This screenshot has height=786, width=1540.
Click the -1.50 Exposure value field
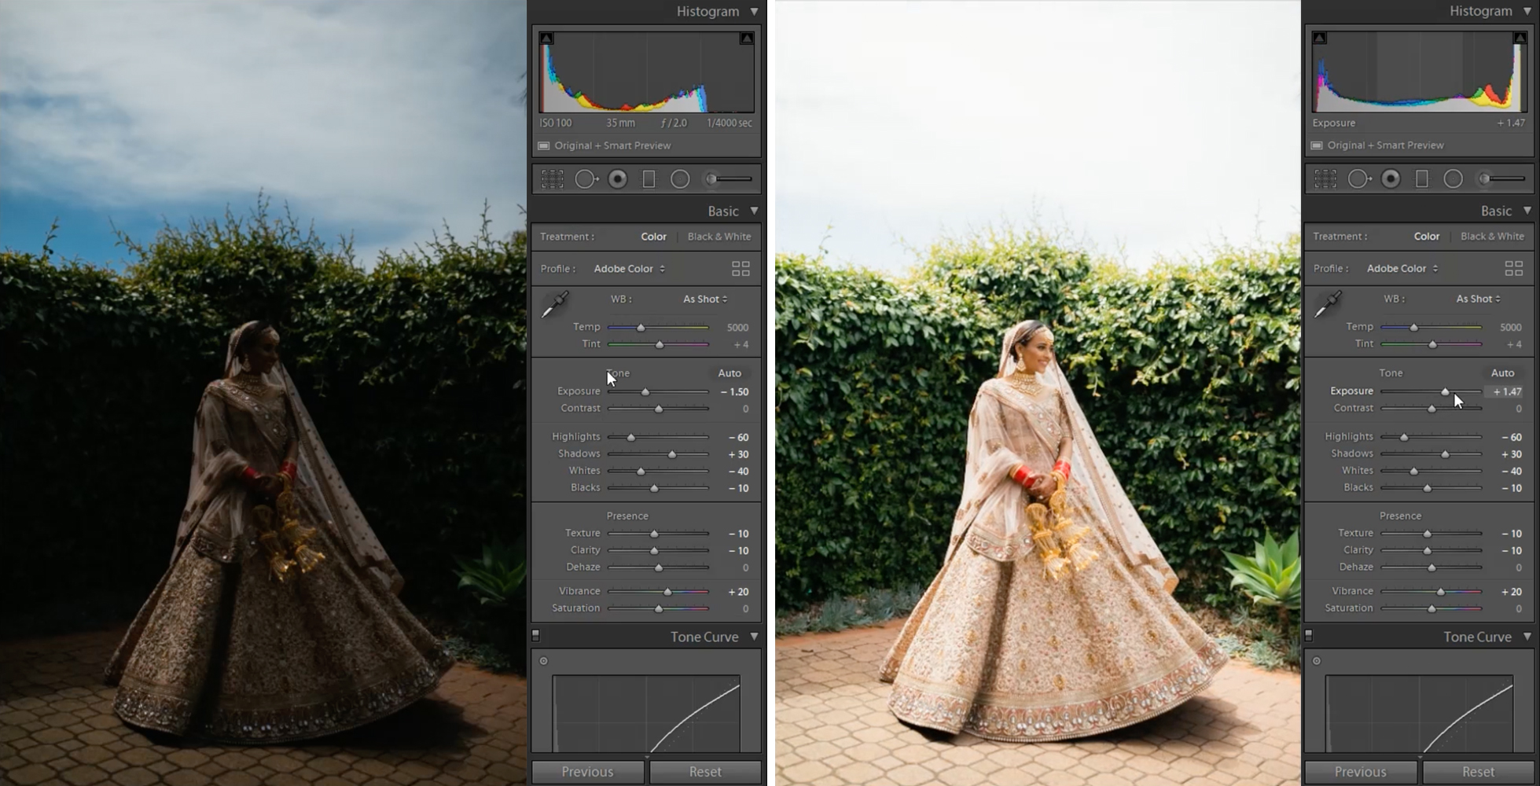(x=735, y=391)
